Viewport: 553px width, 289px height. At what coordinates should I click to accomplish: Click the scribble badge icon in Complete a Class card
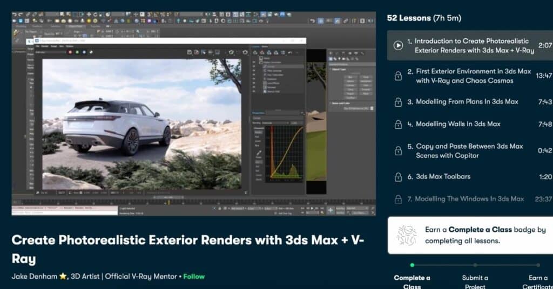406,236
